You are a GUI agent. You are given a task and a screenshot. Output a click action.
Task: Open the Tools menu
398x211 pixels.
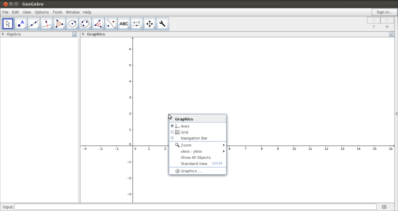57,12
